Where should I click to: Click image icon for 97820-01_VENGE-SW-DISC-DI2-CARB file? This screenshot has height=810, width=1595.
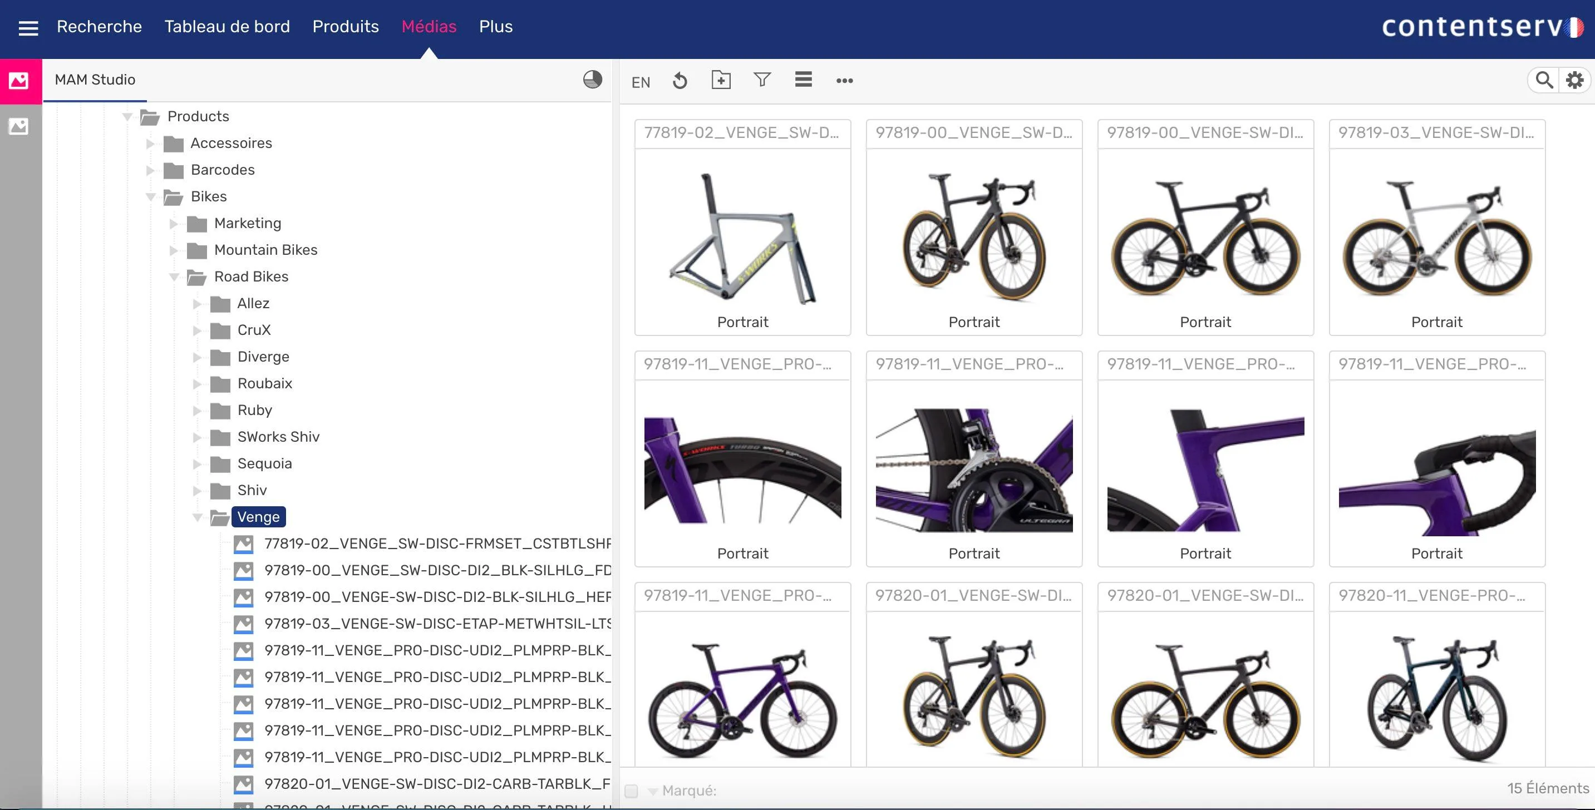[243, 784]
